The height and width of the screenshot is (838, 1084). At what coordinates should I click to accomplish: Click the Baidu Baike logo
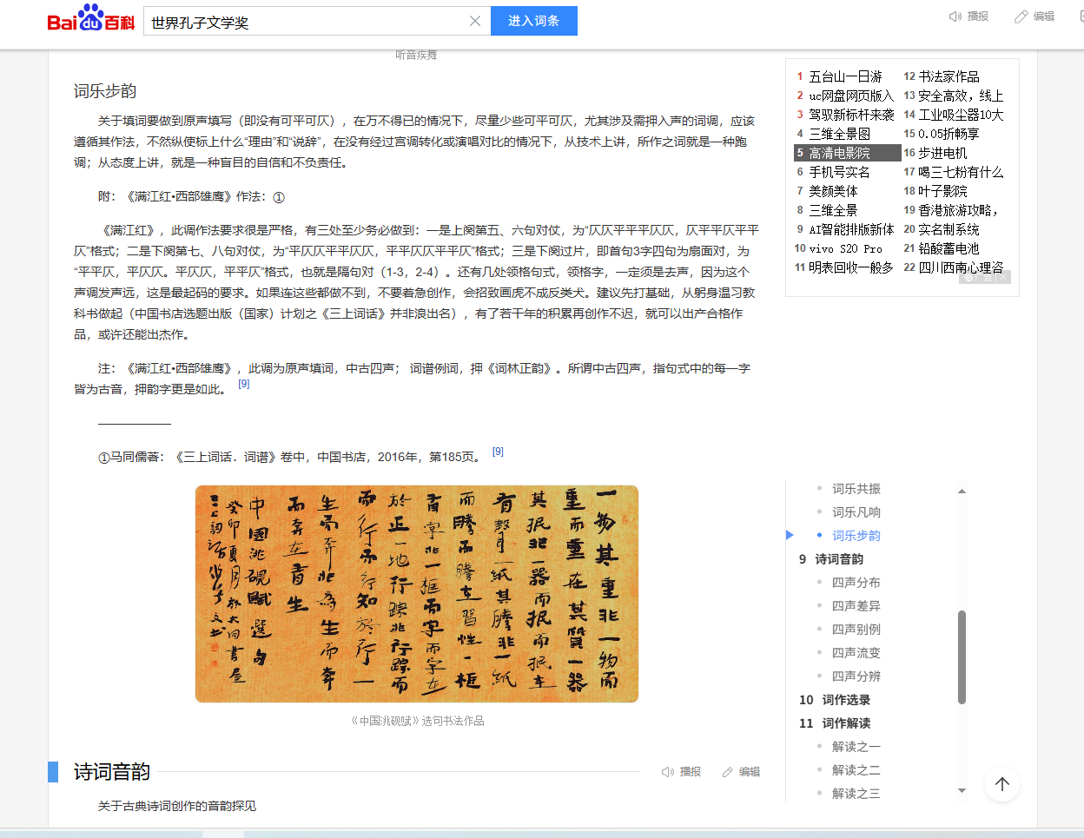[x=91, y=19]
